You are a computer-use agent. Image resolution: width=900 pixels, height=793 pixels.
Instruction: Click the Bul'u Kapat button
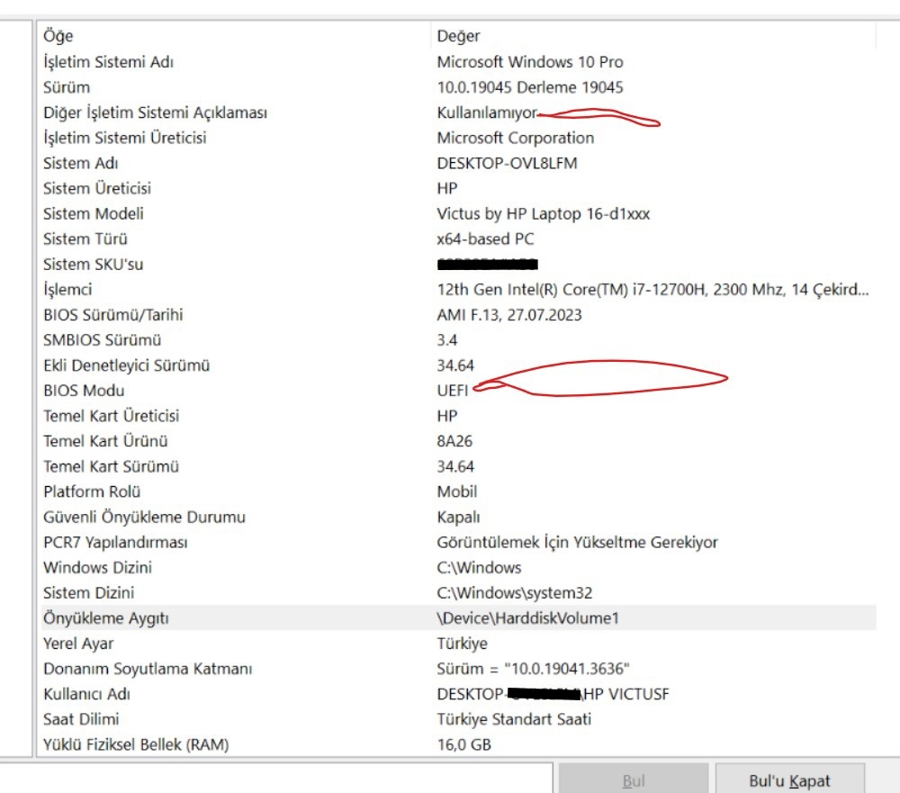pos(790,779)
